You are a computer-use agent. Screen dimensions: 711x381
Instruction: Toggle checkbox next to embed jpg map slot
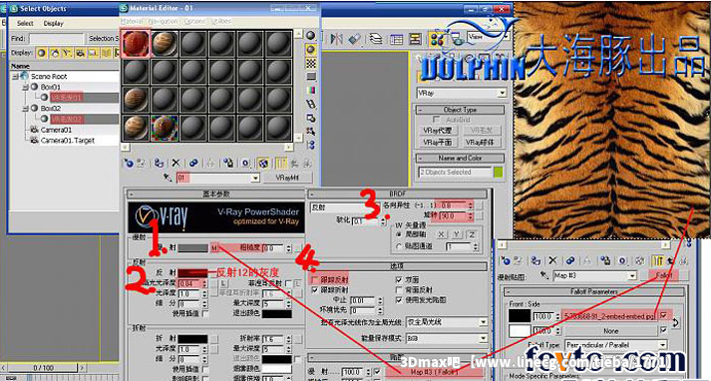click(664, 316)
